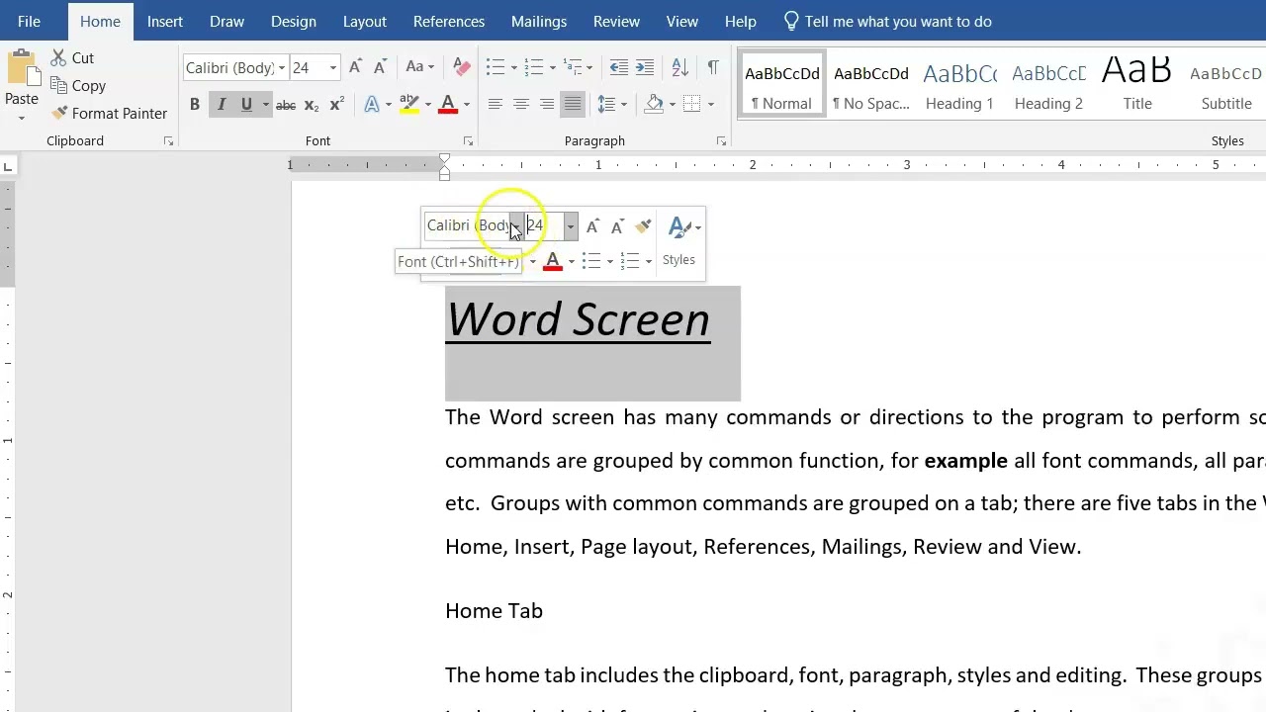Image resolution: width=1266 pixels, height=712 pixels.
Task: Click the mini toolbar font size field
Action: point(544,226)
